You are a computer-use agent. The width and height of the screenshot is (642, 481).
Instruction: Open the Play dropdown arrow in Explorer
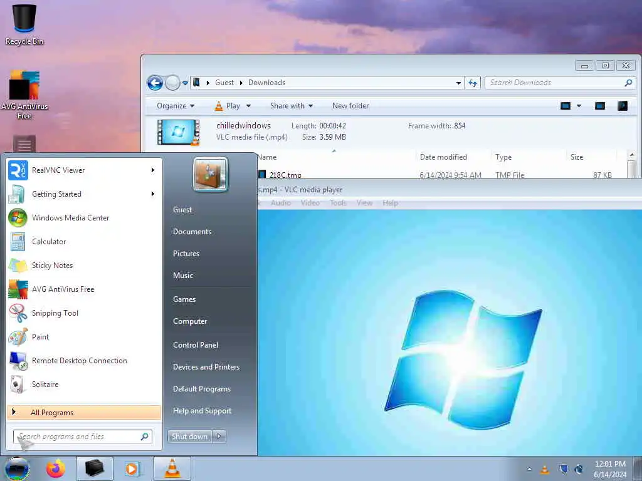248,106
